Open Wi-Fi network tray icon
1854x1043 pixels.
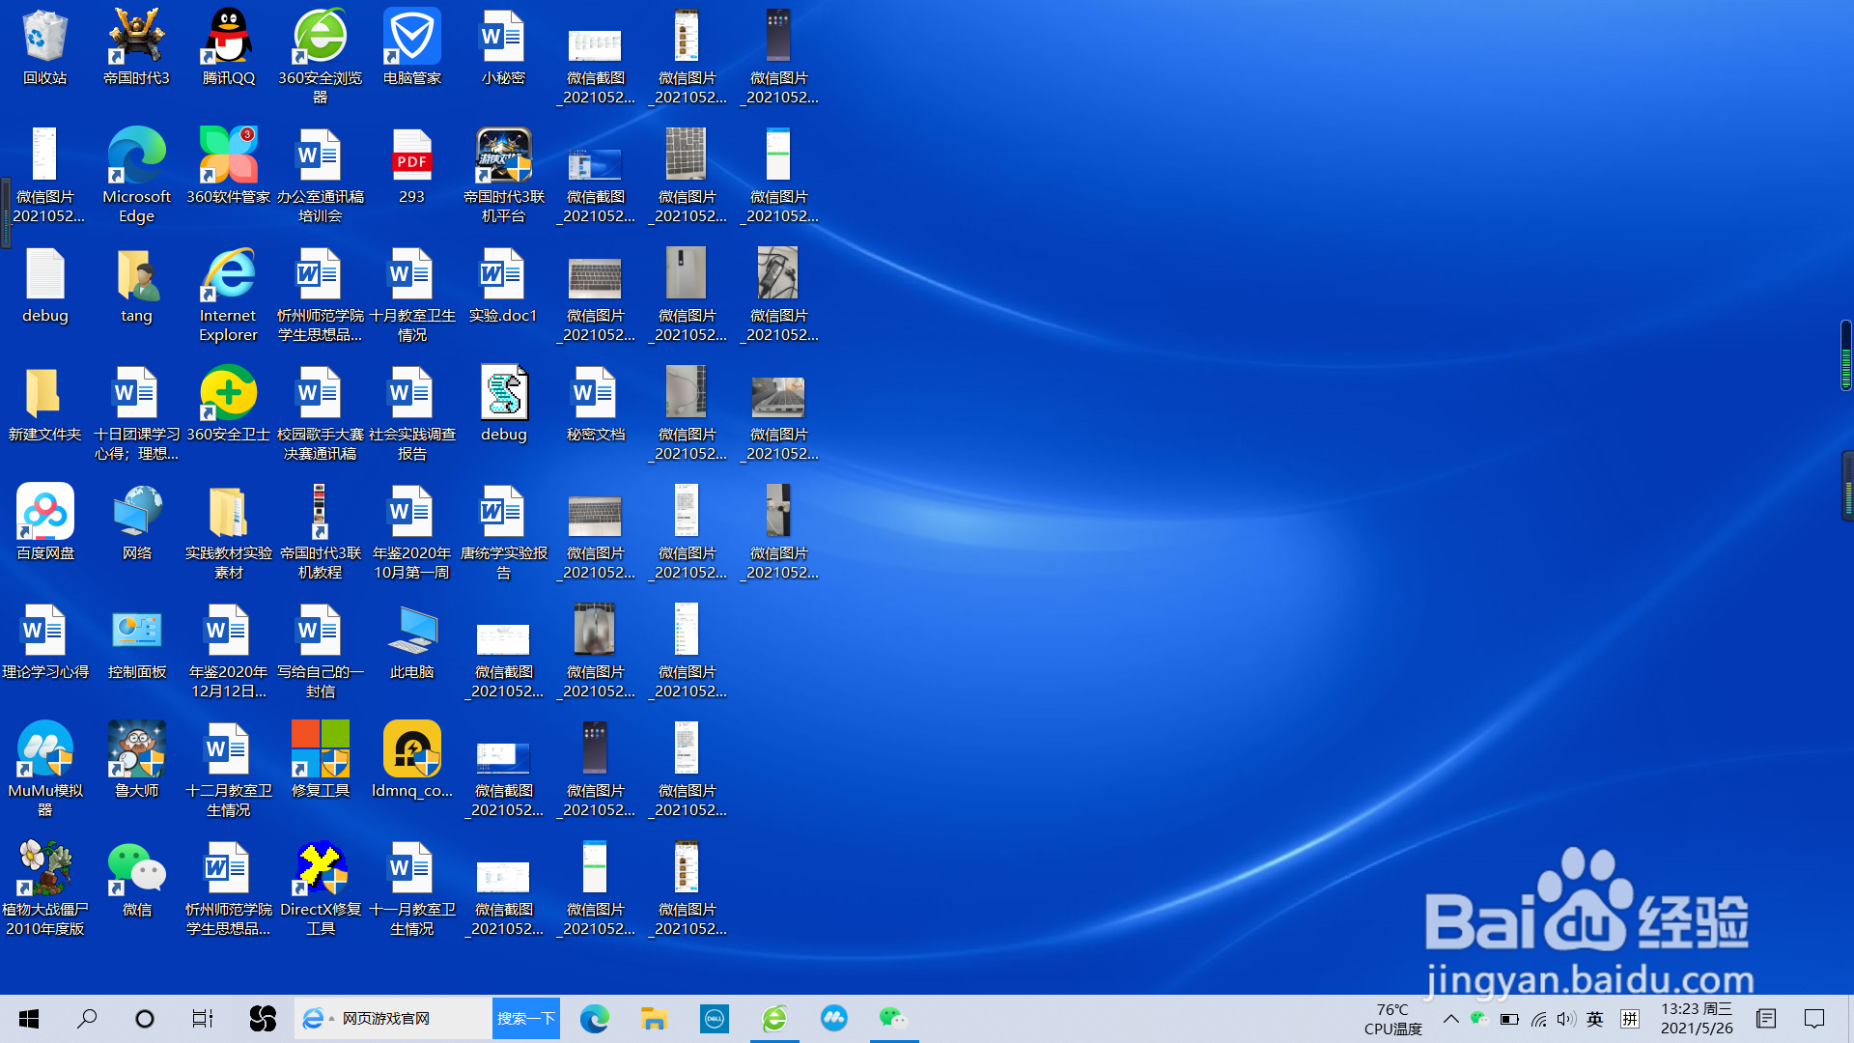click(x=1538, y=1018)
